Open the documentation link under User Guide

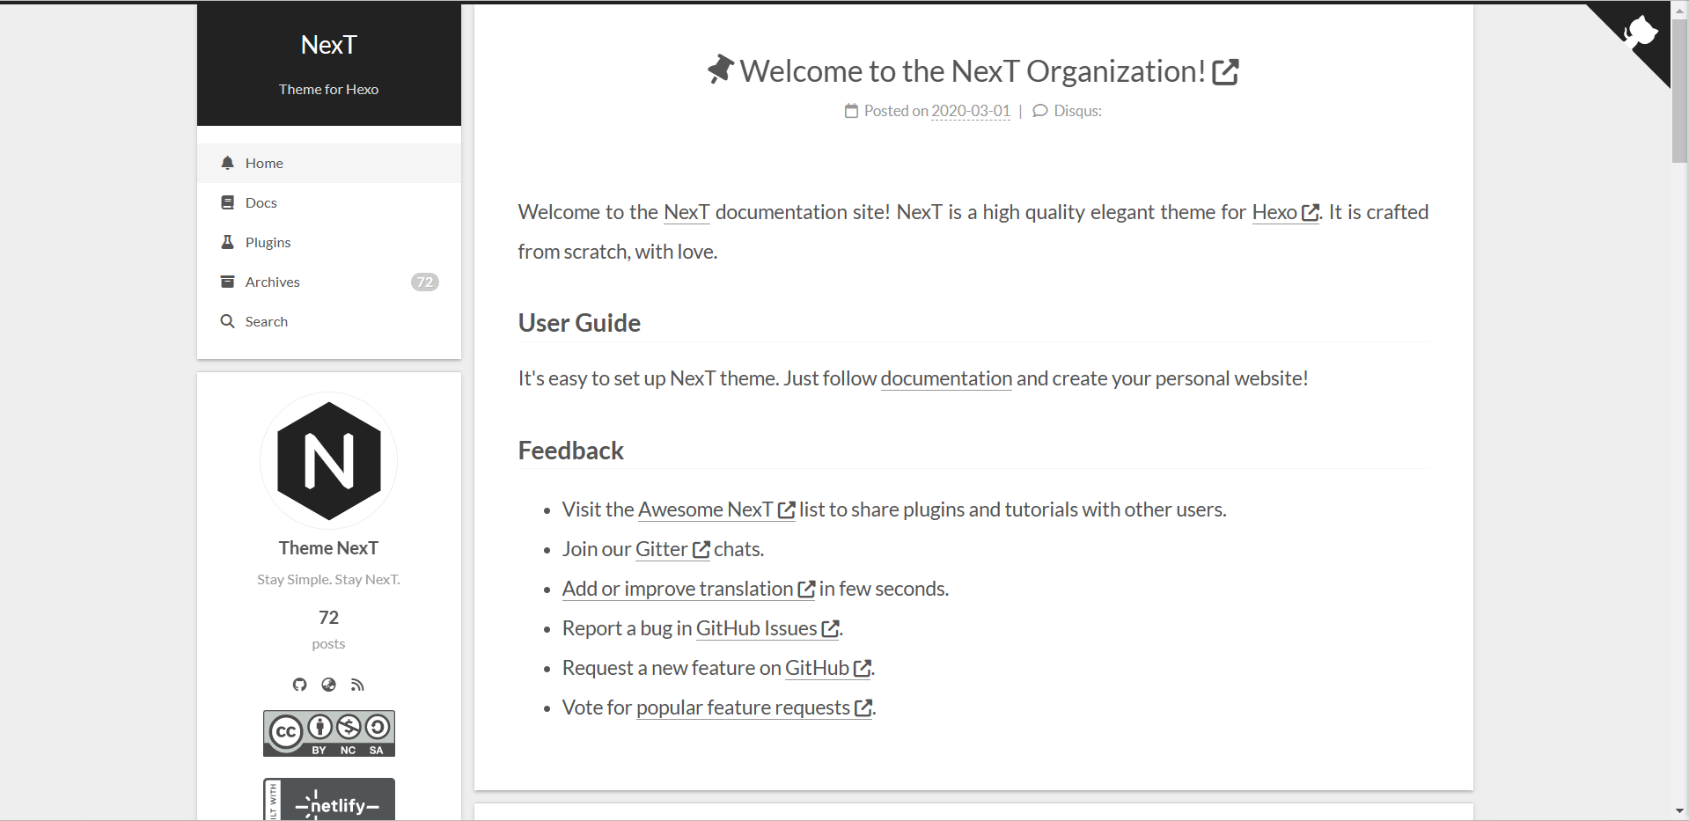946,378
